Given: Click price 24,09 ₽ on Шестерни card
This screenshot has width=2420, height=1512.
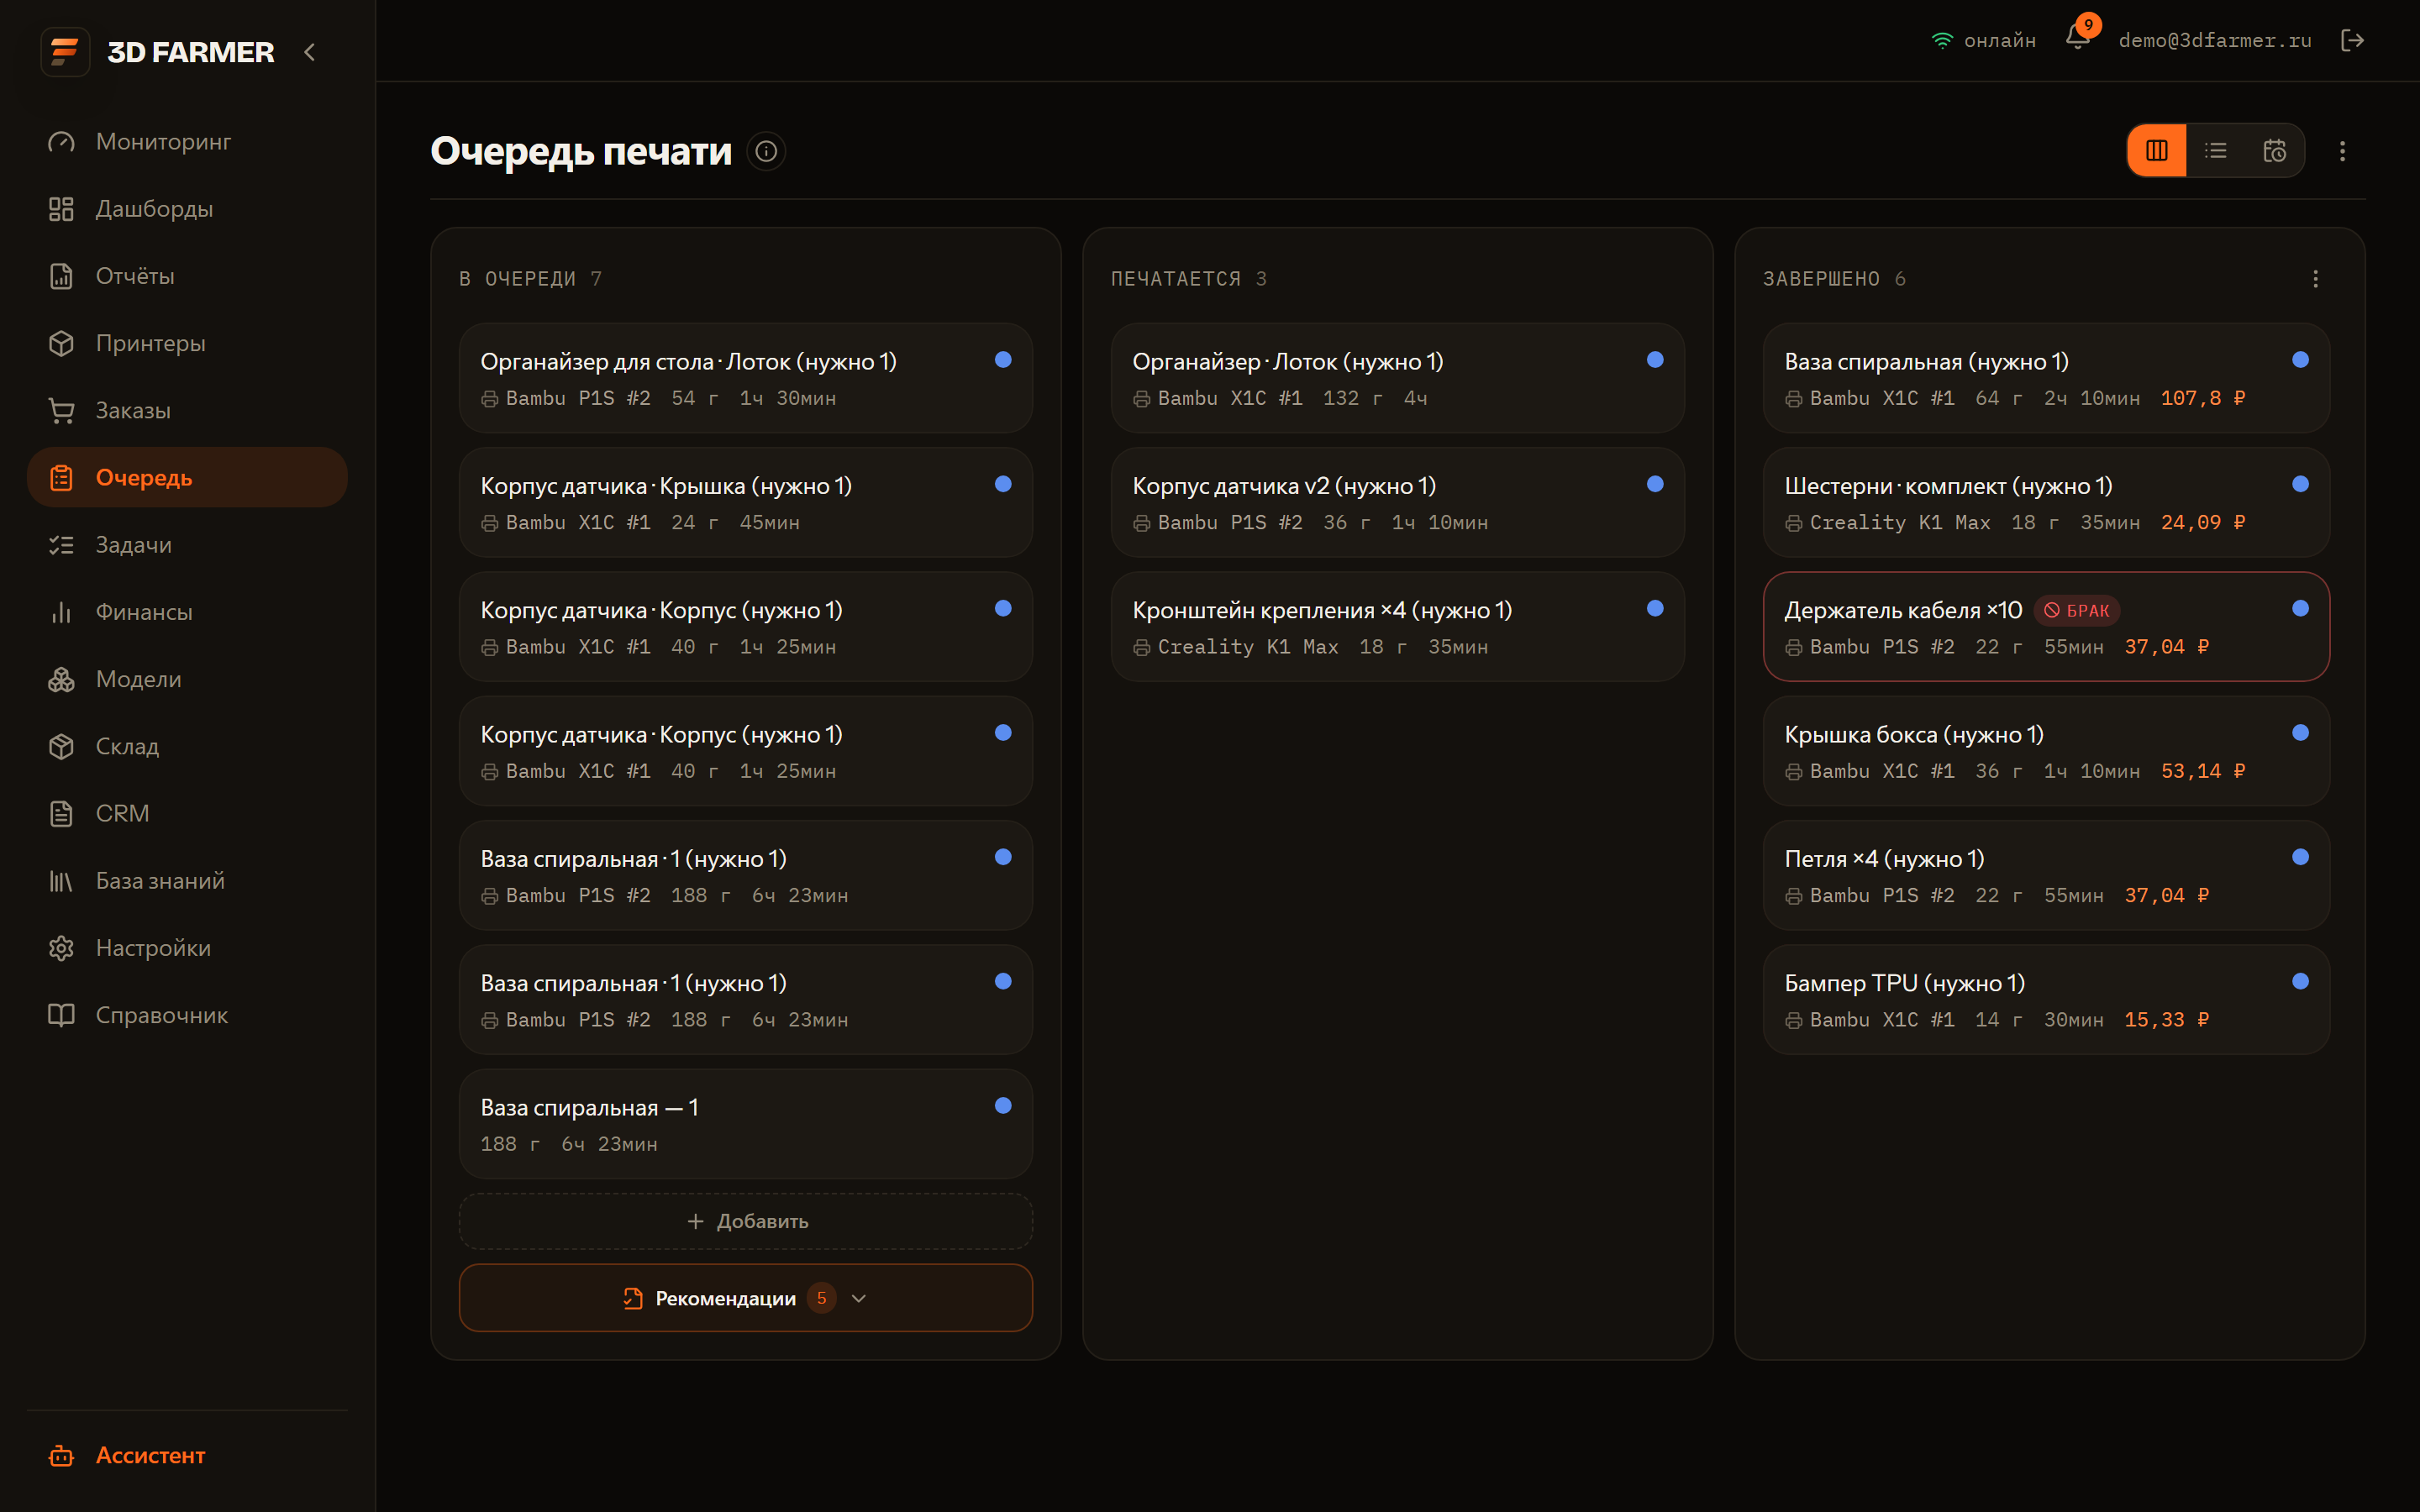Looking at the screenshot, I should click(2203, 522).
